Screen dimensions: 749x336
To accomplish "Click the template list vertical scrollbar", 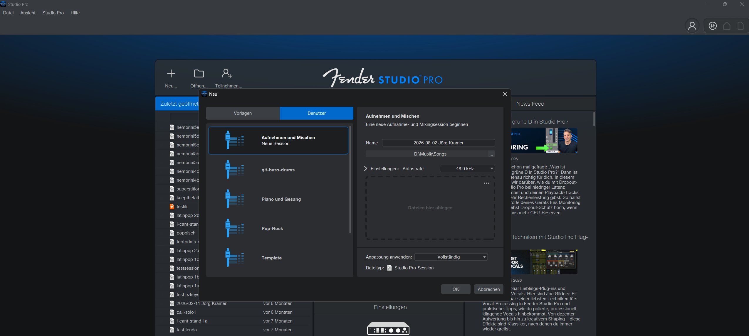I will point(350,179).
